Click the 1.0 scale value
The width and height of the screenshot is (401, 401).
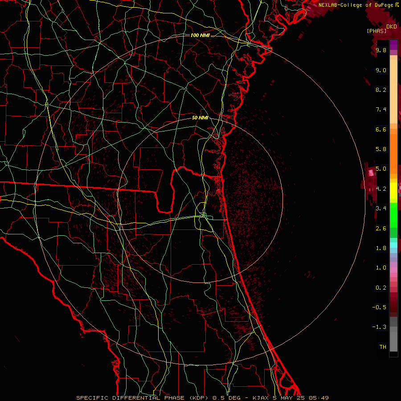click(381, 267)
